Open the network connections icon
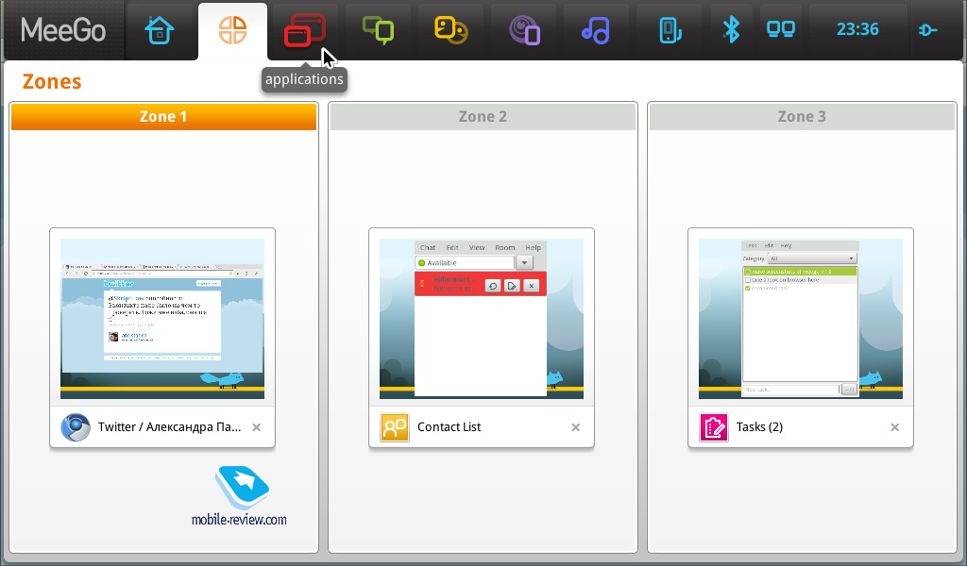 [780, 29]
